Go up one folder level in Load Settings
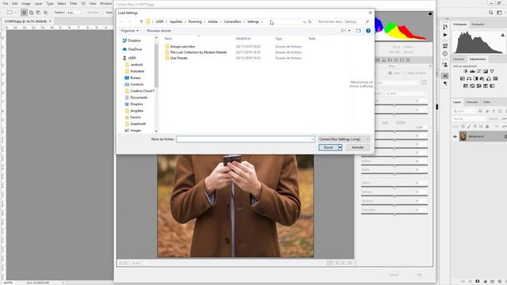Screen dimensions: 507x285 tap(141, 21)
